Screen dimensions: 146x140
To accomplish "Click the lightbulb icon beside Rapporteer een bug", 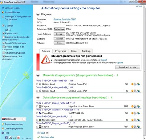I will pyautogui.click(x=3, y=124).
